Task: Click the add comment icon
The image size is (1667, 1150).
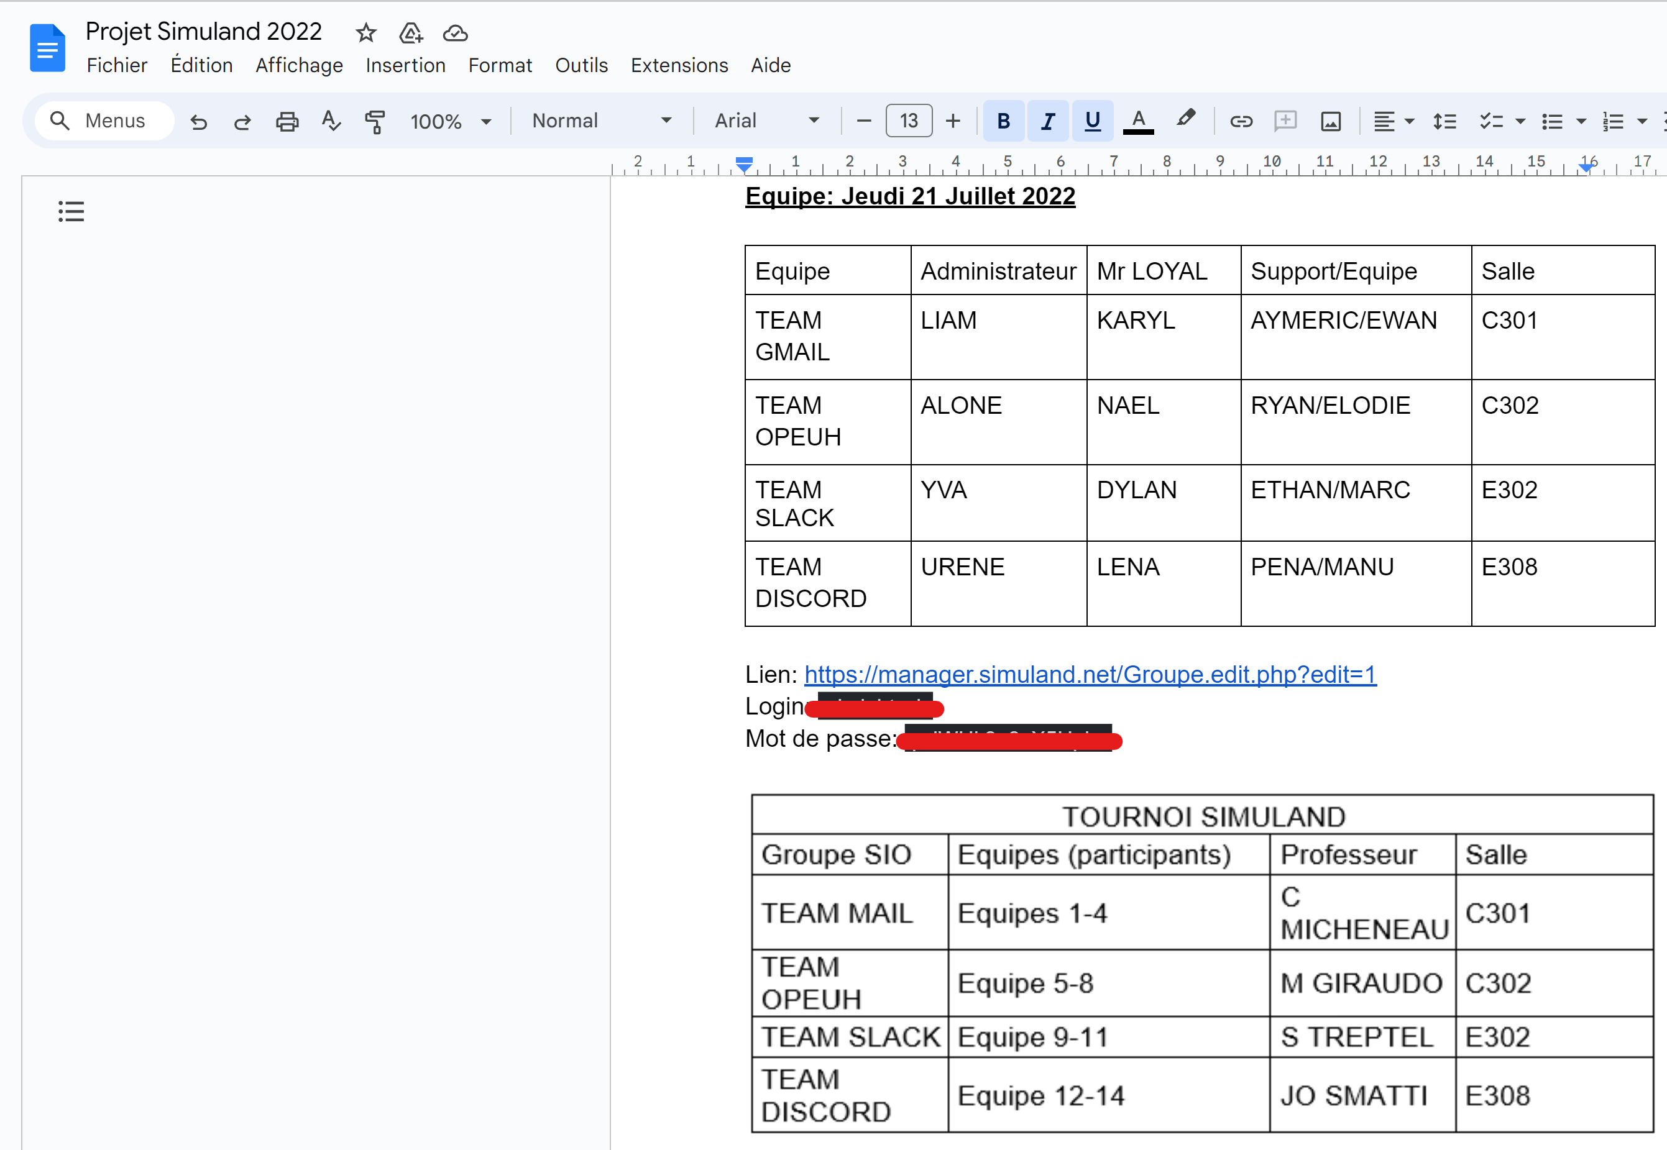Action: click(1285, 121)
